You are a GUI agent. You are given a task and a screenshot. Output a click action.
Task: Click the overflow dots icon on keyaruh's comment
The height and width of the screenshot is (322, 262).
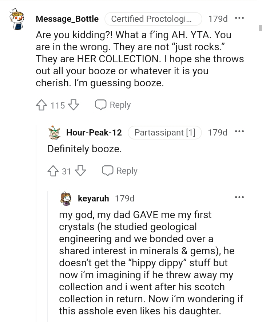239,197
